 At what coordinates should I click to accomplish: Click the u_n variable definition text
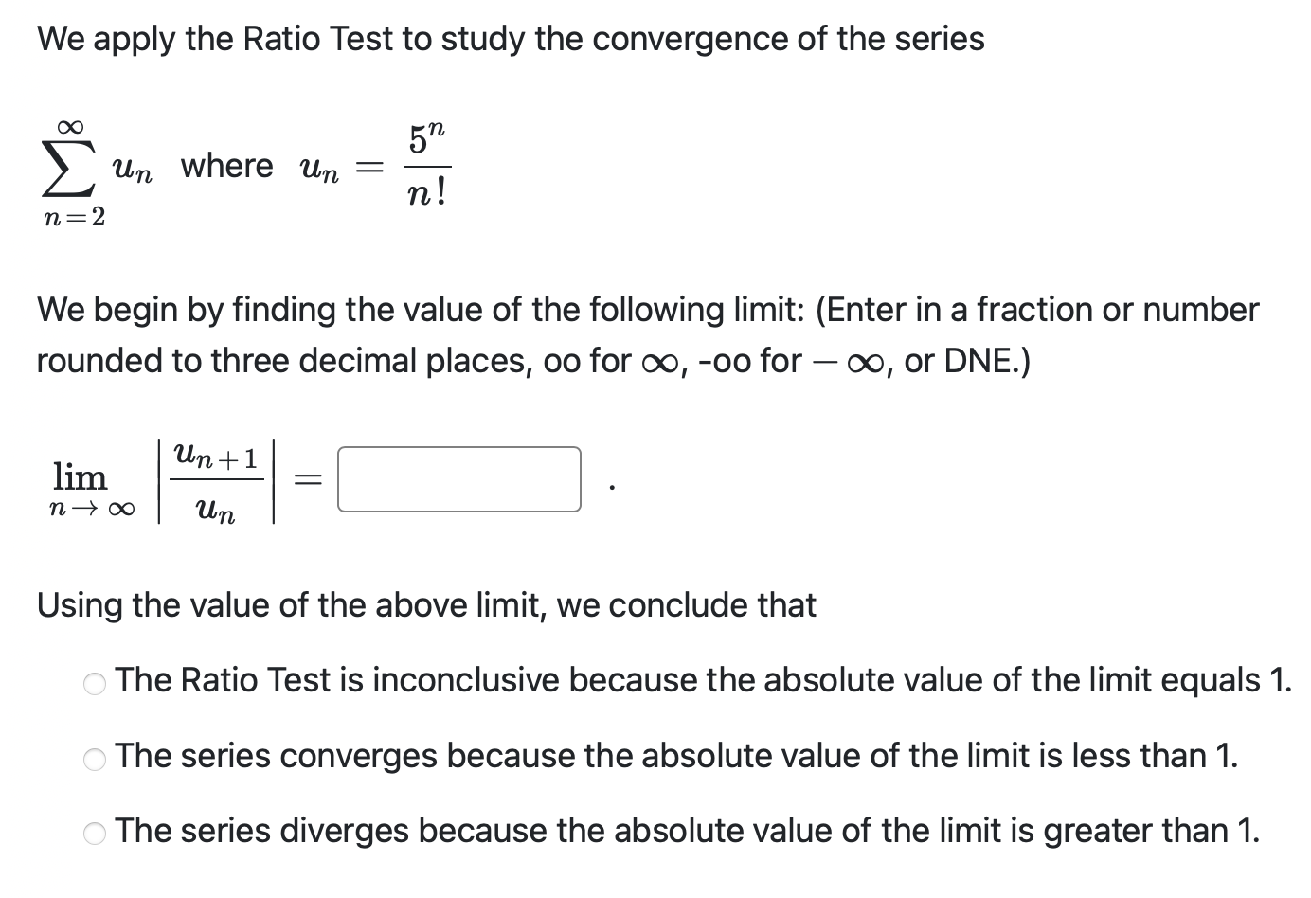(319, 171)
